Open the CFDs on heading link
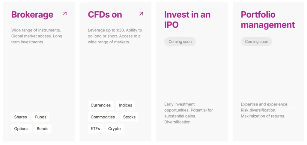Screen dimensions: 307x145 point(105,15)
